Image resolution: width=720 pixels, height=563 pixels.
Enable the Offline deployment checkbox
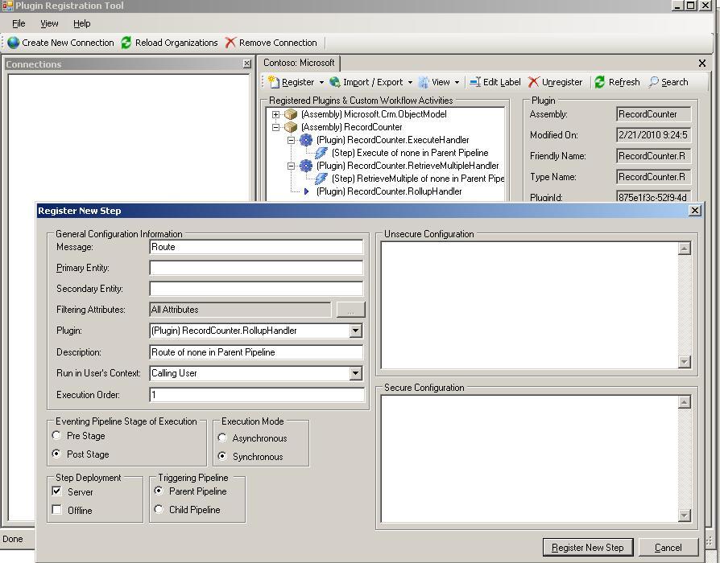pos(57,510)
